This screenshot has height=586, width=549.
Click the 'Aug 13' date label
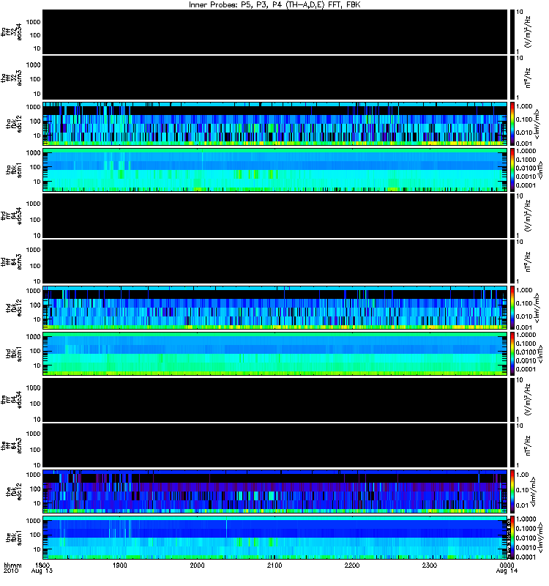(x=42, y=571)
